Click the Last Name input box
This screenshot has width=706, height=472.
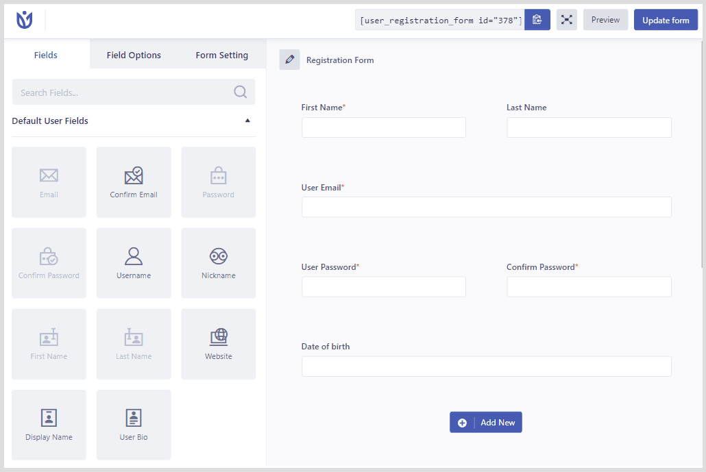[589, 127]
